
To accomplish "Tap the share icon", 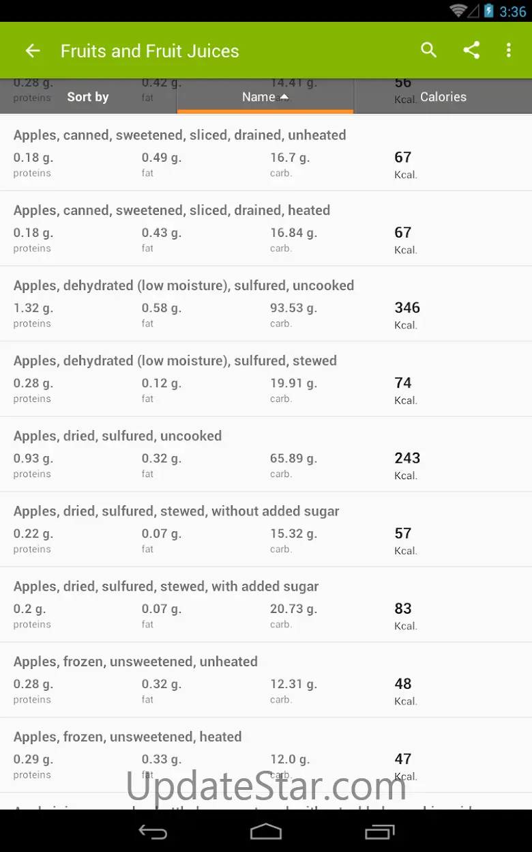I will [471, 50].
